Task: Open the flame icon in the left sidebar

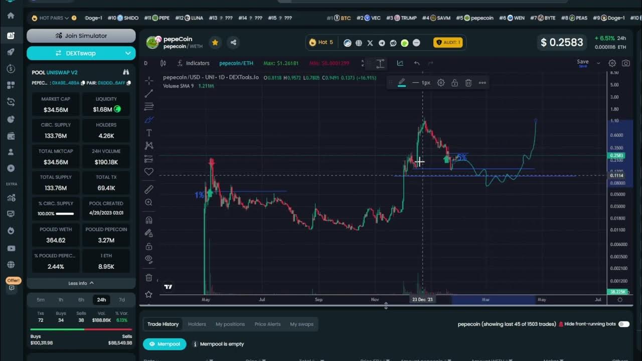Action: (11, 231)
